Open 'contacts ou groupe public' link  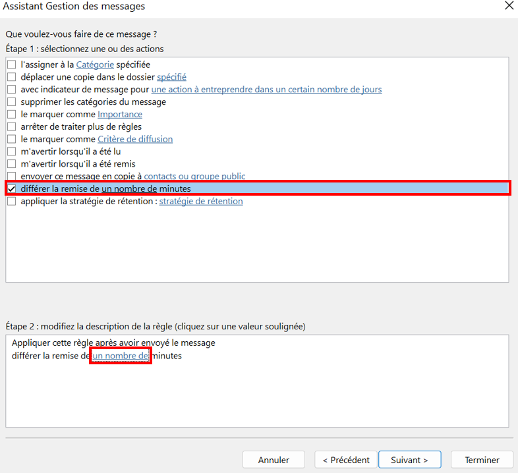coord(194,177)
